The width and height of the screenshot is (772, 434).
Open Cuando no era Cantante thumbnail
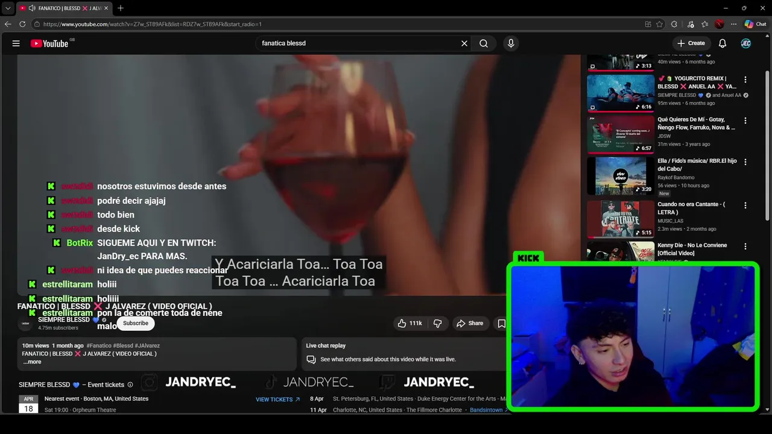pyautogui.click(x=621, y=219)
